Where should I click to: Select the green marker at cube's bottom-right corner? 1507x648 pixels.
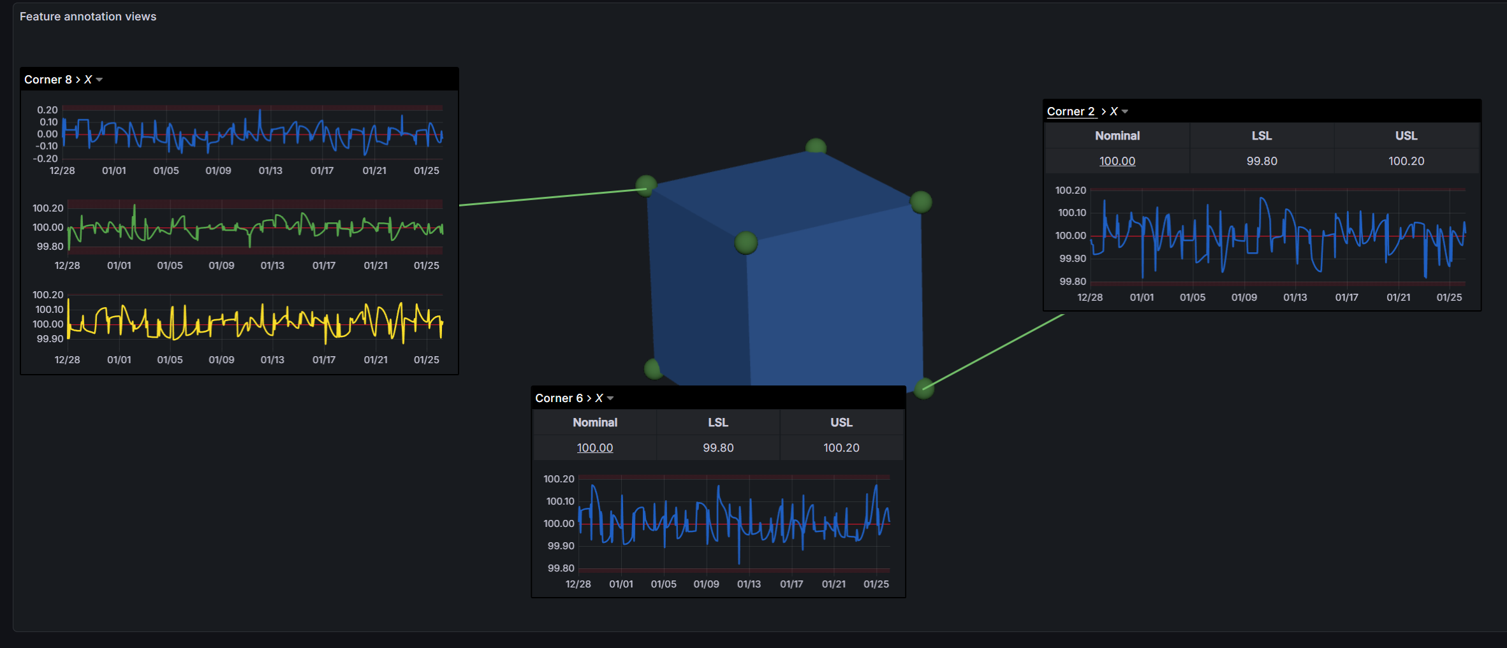tap(924, 388)
